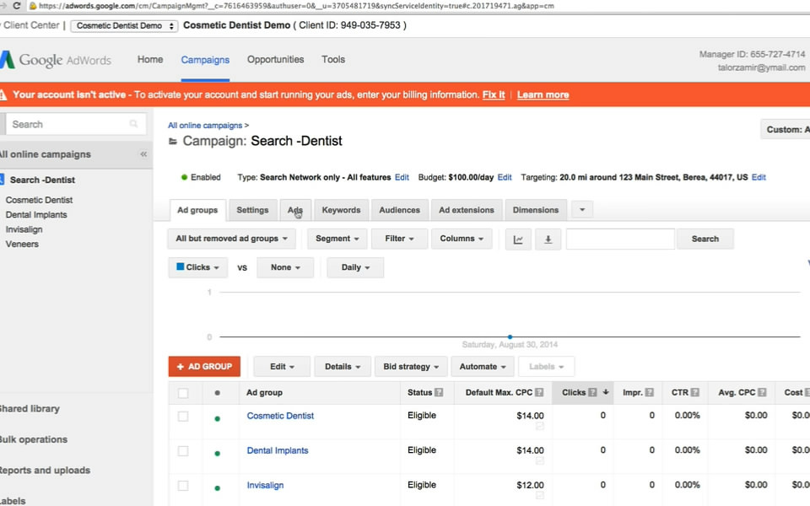
Task: Click green status dot for Dental Implants
Action: pos(218,454)
